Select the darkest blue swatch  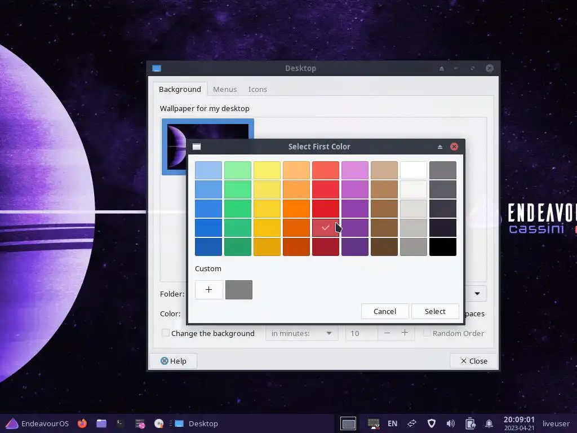(x=208, y=247)
